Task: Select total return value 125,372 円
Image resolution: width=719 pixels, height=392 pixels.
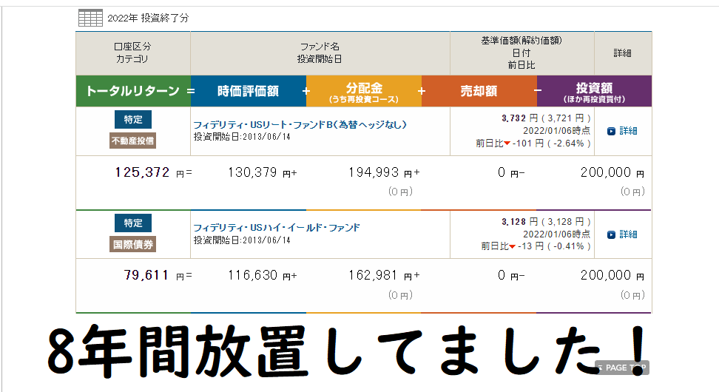Action: 149,173
